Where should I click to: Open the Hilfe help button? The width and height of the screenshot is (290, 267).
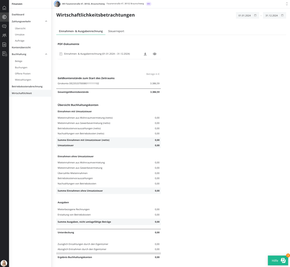point(278,260)
